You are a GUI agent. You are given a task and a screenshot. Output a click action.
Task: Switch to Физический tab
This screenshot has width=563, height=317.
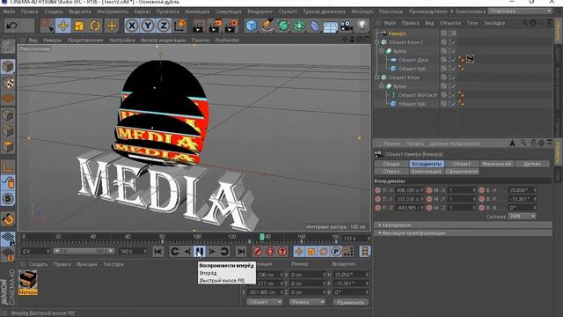pos(496,164)
